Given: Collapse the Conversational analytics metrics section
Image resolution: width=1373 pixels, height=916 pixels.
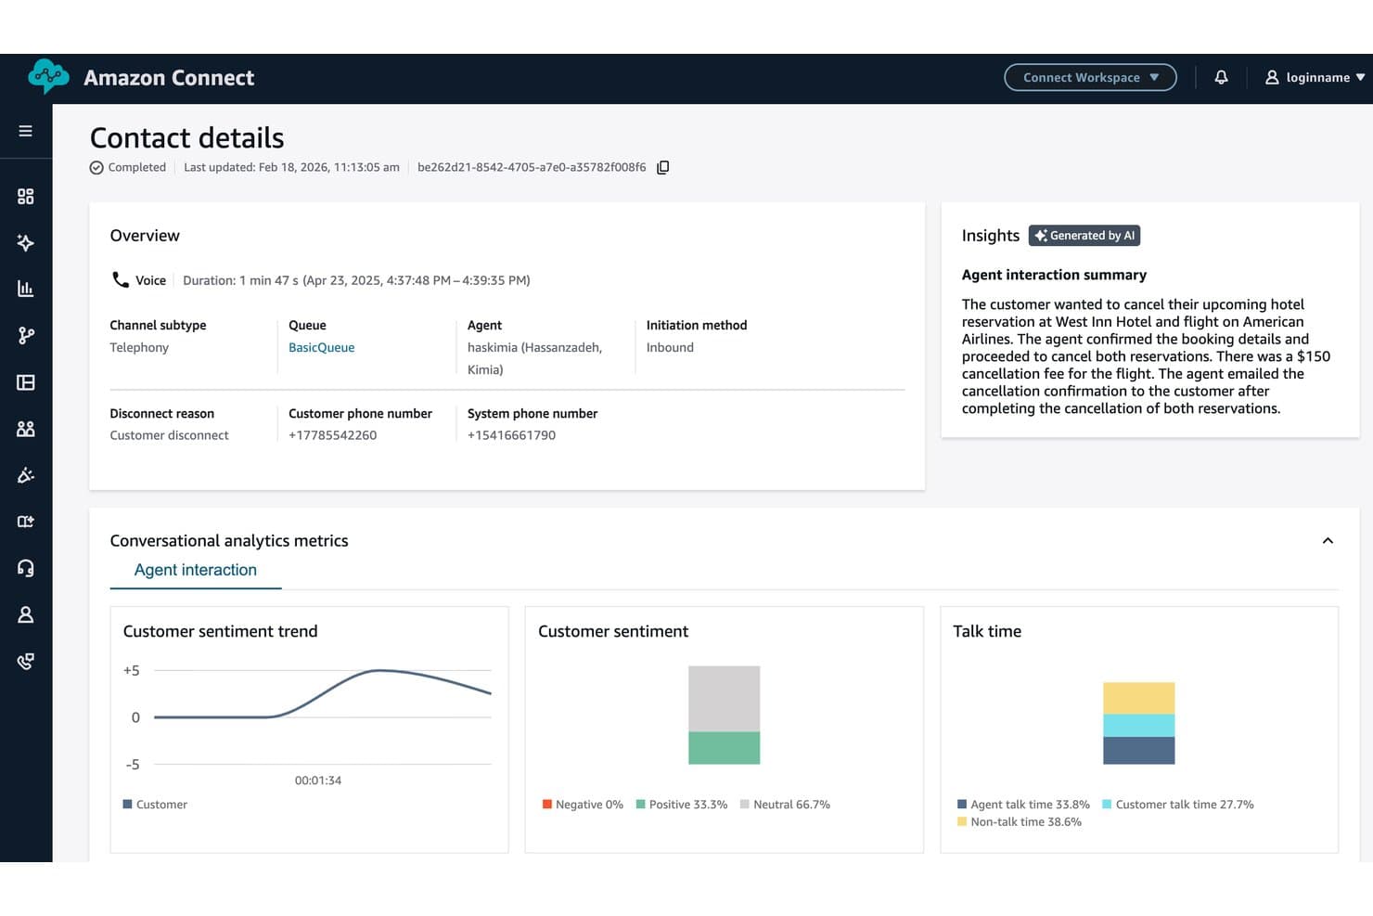Looking at the screenshot, I should click(1328, 541).
